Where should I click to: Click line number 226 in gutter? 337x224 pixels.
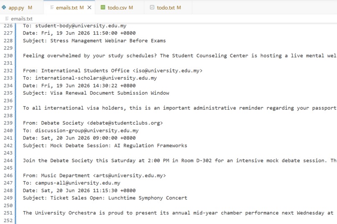click(8, 26)
